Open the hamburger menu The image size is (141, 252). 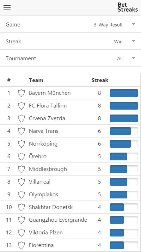tap(7, 7)
